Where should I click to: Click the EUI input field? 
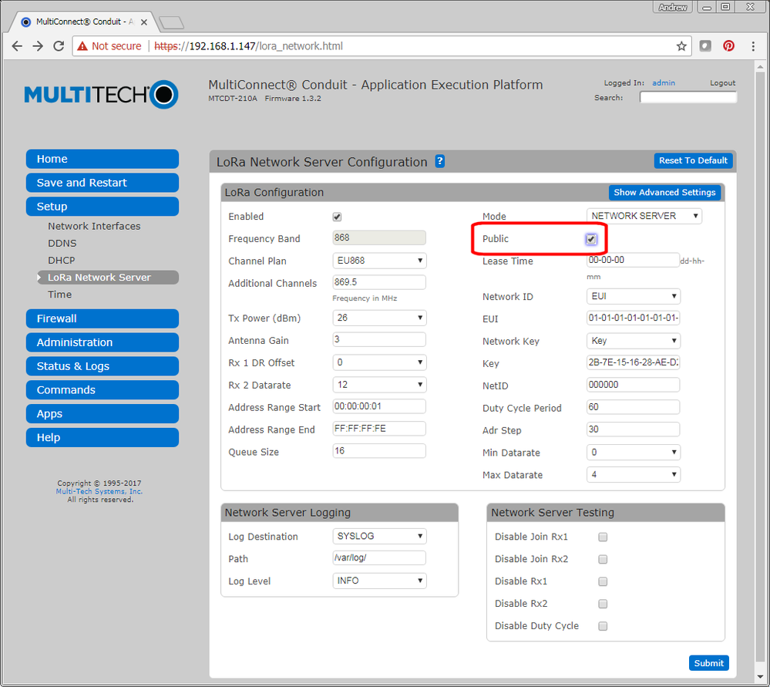click(x=633, y=318)
